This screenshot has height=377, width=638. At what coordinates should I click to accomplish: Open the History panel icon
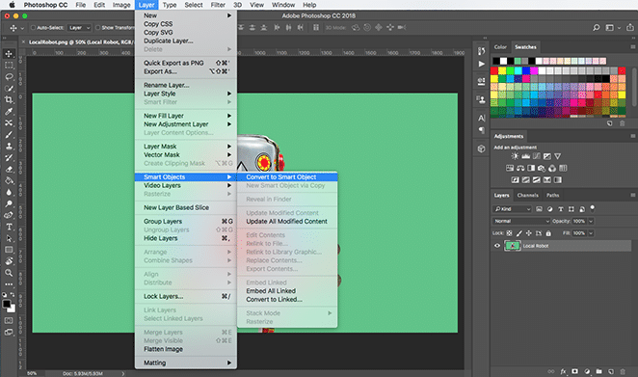pos(481,51)
